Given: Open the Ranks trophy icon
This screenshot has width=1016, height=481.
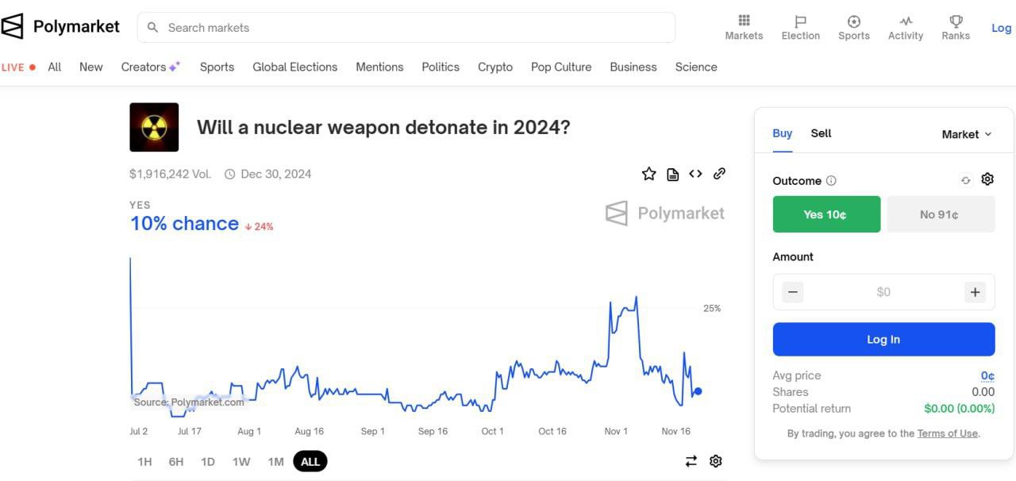Looking at the screenshot, I should pyautogui.click(x=956, y=21).
